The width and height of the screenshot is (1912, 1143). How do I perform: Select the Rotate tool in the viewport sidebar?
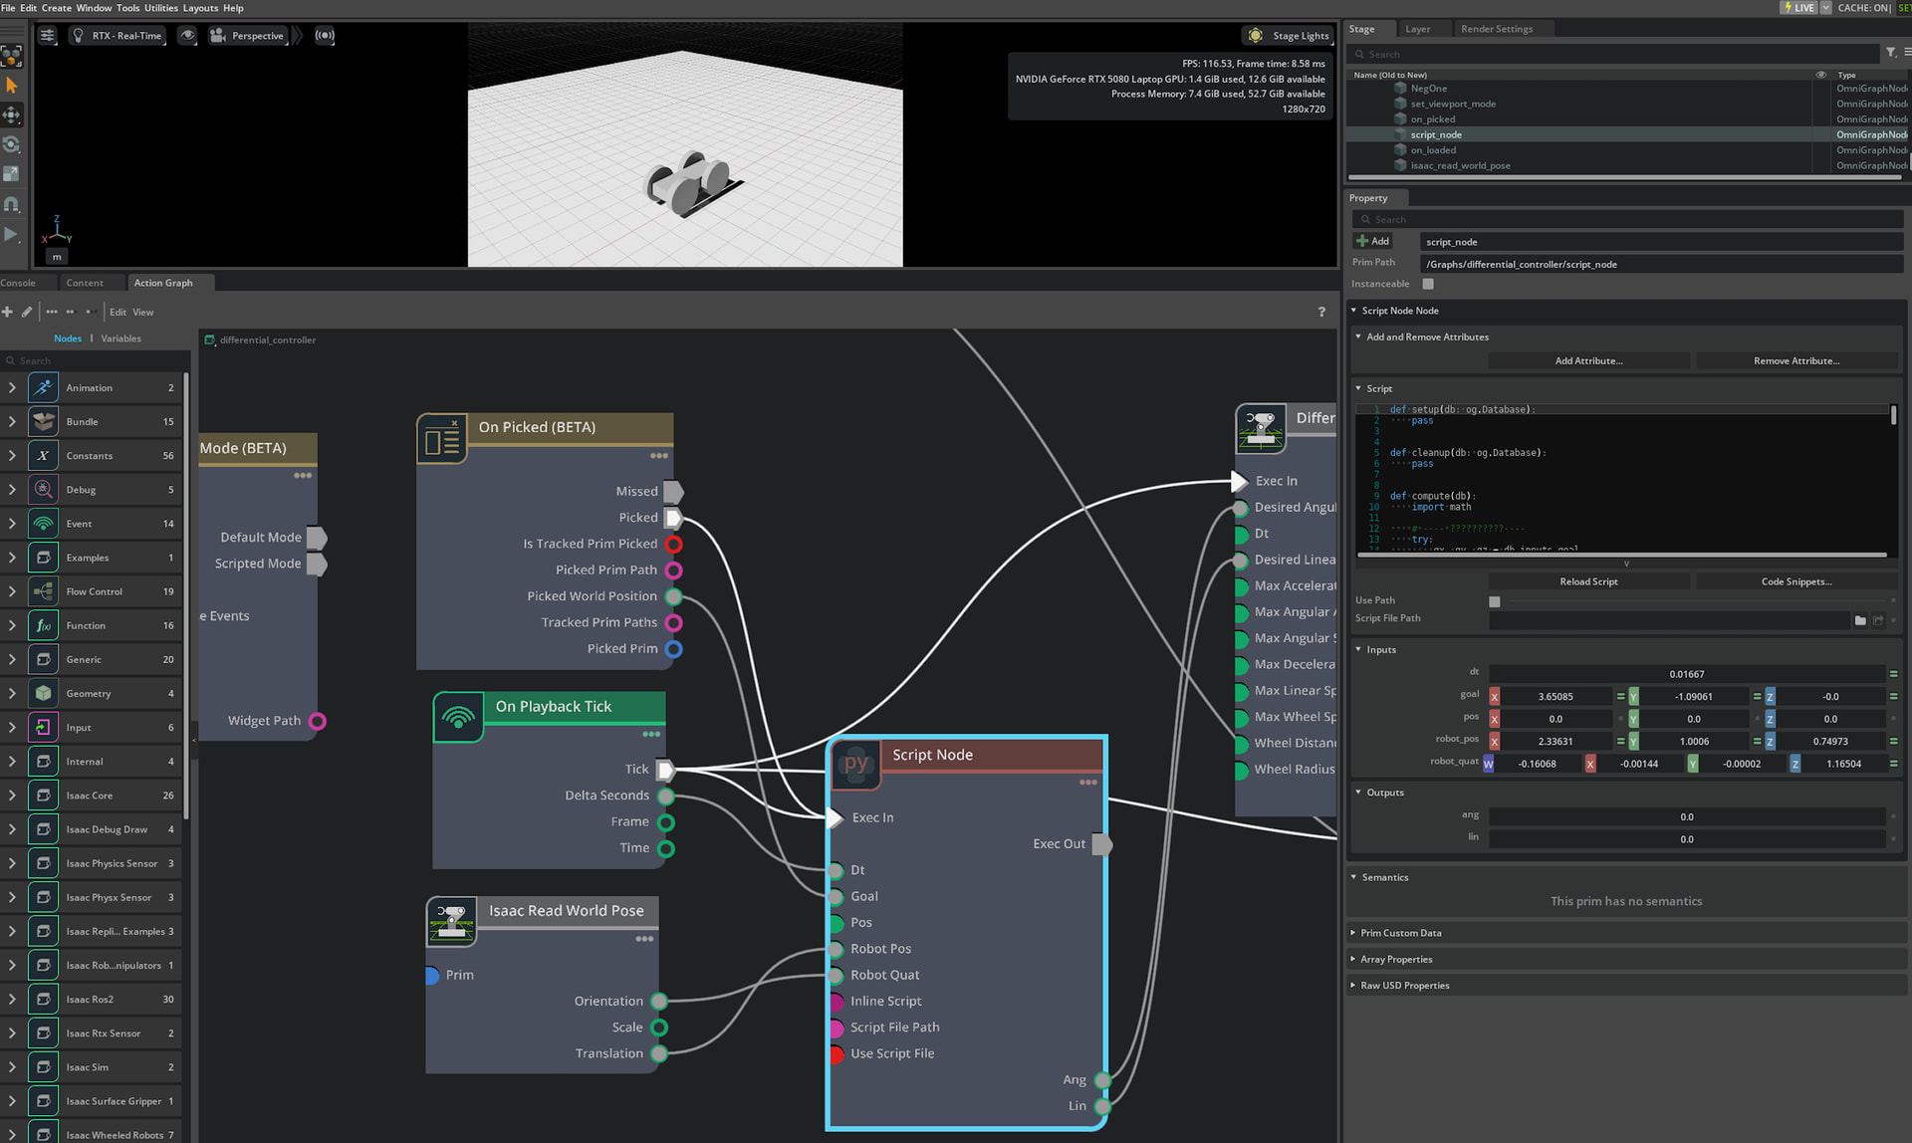tap(12, 144)
